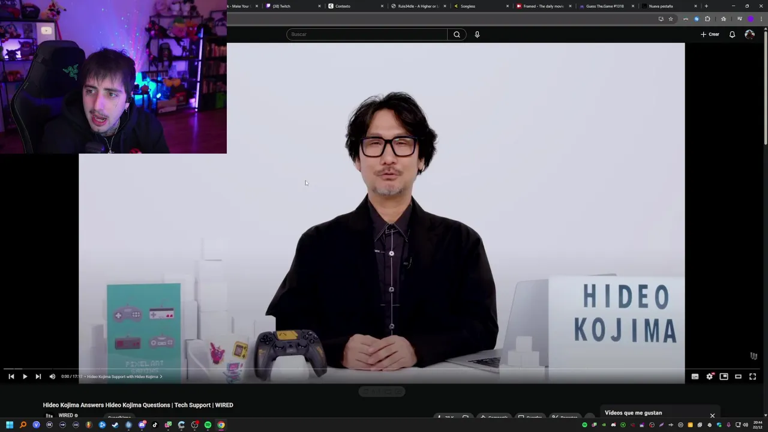Switch to Guess The.Game #1318 tab
Screen dimensions: 768x432
click(606, 6)
